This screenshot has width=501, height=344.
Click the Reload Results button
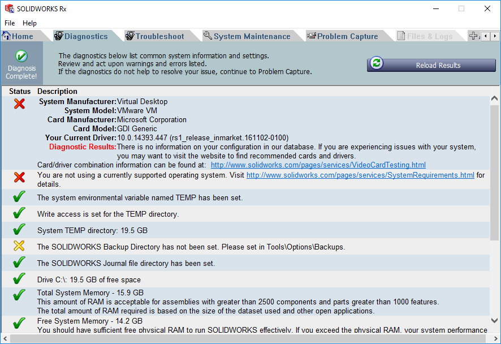click(x=431, y=65)
